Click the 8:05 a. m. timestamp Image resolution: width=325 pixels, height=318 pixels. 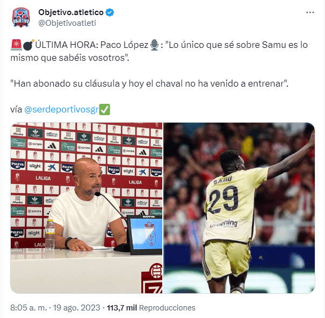tap(29, 308)
